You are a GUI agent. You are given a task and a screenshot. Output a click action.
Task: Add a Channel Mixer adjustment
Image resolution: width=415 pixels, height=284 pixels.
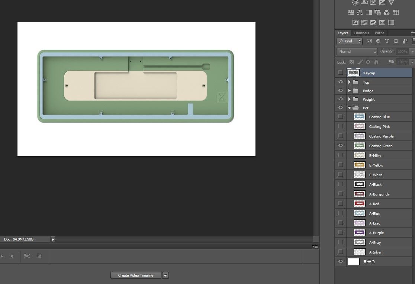(387, 12)
